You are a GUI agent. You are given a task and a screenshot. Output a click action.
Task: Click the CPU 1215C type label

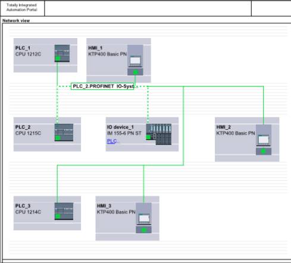tap(28, 133)
